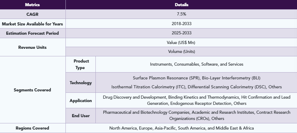
Task: Select the Application sub-label
Action: [x=81, y=101]
